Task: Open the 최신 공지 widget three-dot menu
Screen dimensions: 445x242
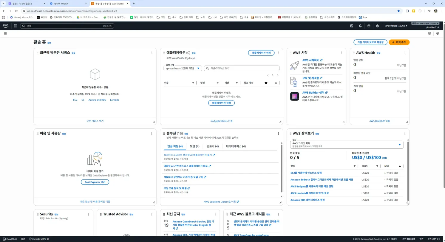Action: 215,214
